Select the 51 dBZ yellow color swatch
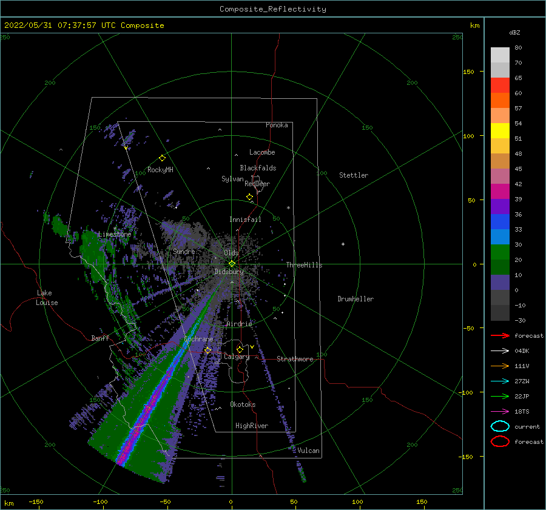Viewport: 546px width, 510px height. click(500, 130)
